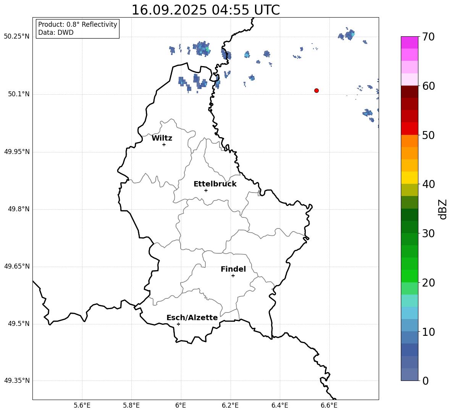Click the colorbar tick value 0
Screen dimensions: 452x413
[x=425, y=381]
